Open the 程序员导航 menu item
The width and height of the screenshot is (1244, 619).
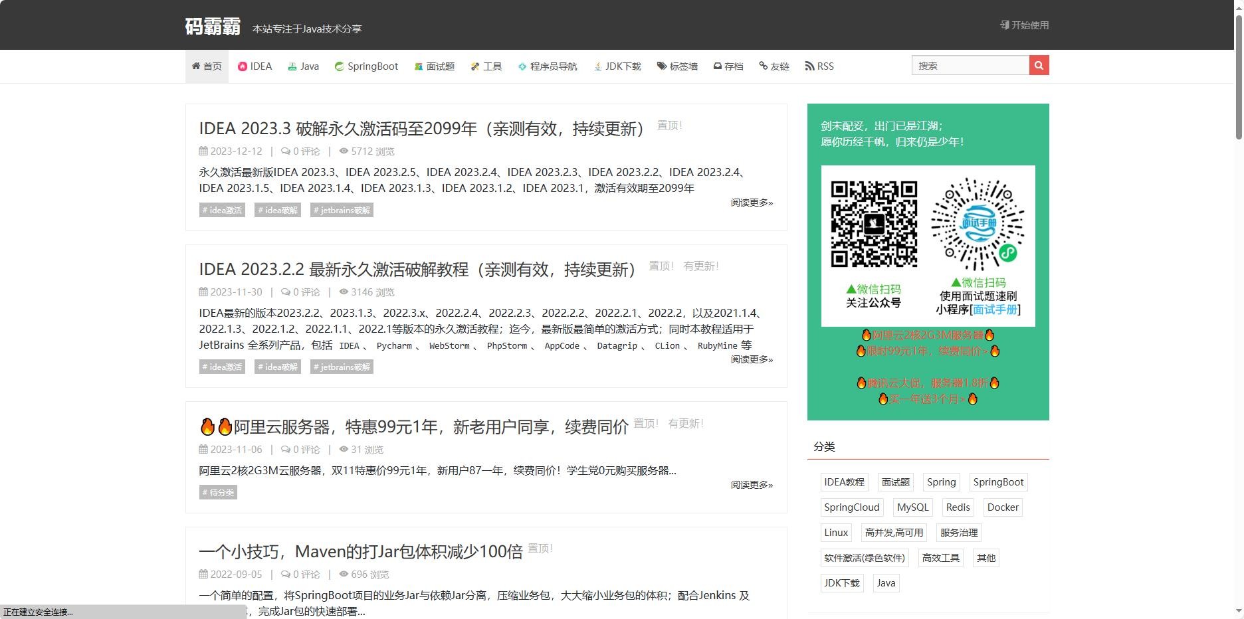coord(548,66)
